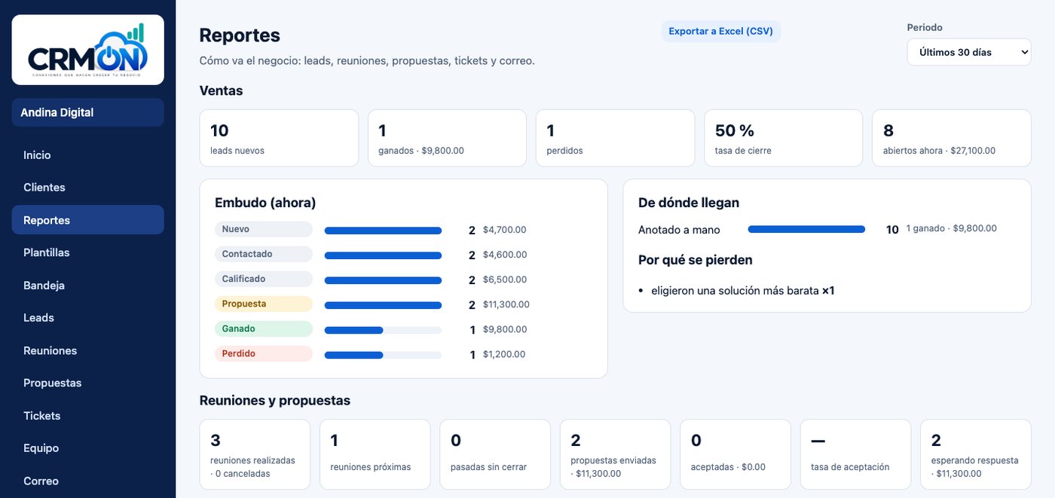Click the Embudo (ahora) heading
The image size is (1055, 498).
(265, 203)
